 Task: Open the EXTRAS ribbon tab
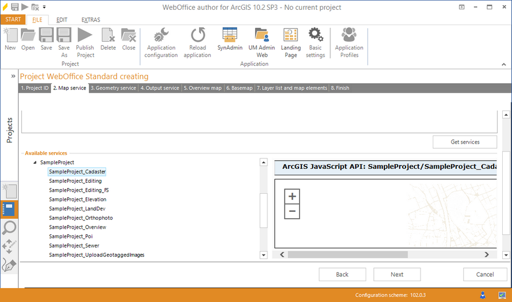91,20
